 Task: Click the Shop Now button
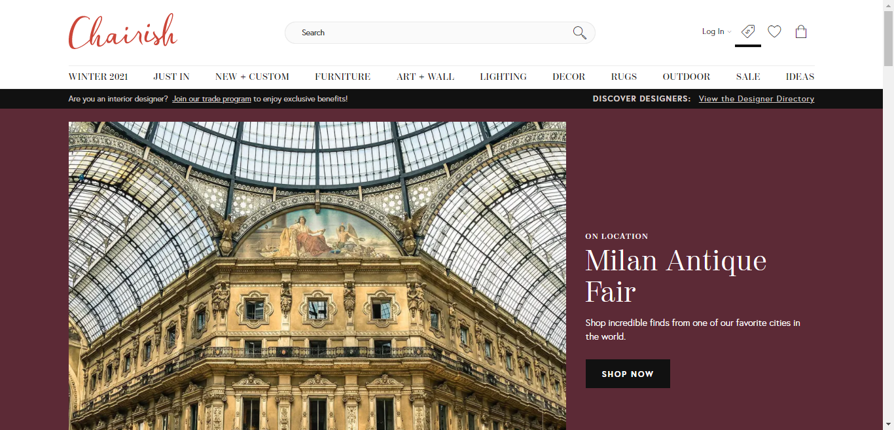[628, 374]
